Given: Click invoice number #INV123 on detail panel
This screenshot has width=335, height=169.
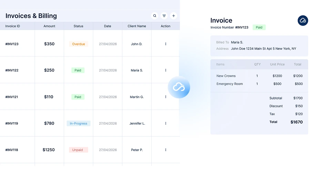Looking at the screenshot, I should point(242,27).
